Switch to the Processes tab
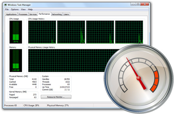This screenshot has width=174, height=114. (x=23, y=14)
